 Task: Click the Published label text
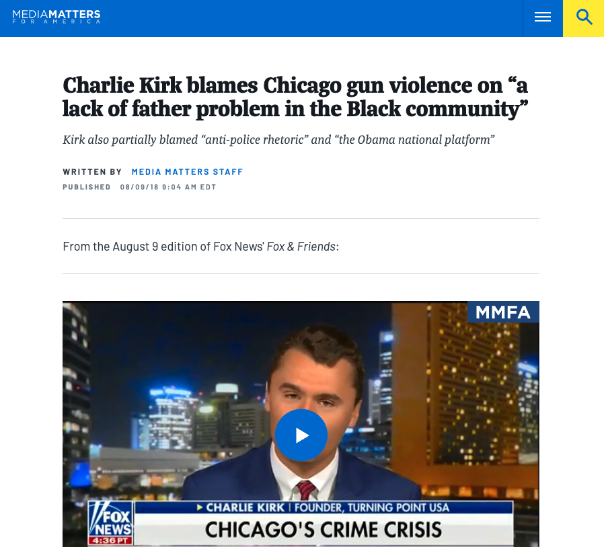click(x=87, y=187)
